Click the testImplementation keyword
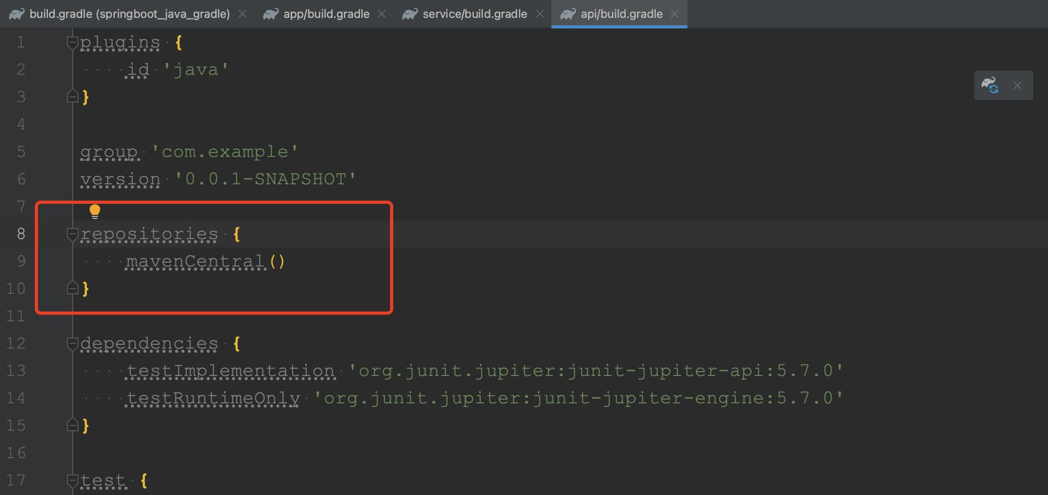The width and height of the screenshot is (1048, 495). tap(230, 371)
